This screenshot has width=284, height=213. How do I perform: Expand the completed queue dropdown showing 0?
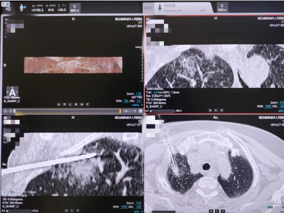coord(222,8)
